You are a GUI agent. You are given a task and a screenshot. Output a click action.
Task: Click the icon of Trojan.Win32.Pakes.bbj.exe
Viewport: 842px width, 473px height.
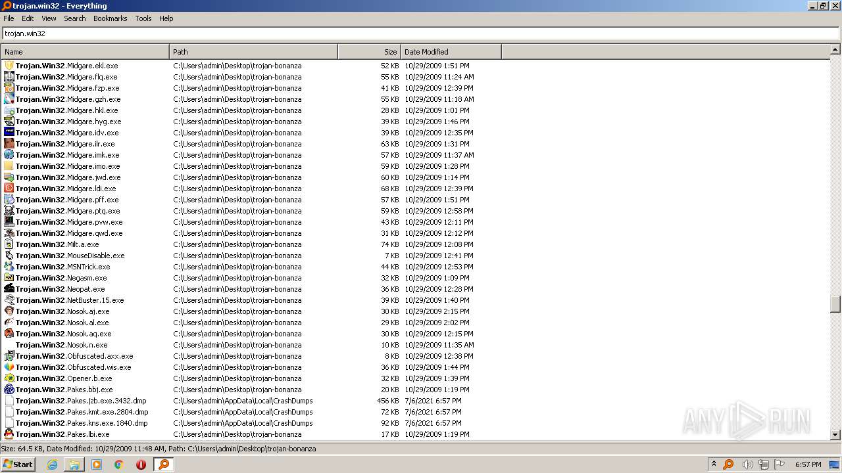(9, 390)
